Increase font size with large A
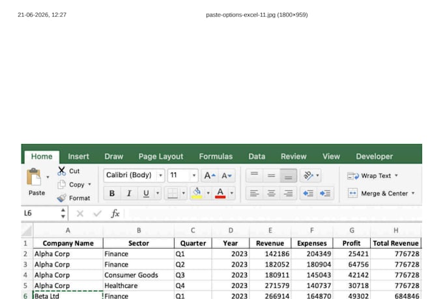Screen dimensions: 443x299 point(210,175)
